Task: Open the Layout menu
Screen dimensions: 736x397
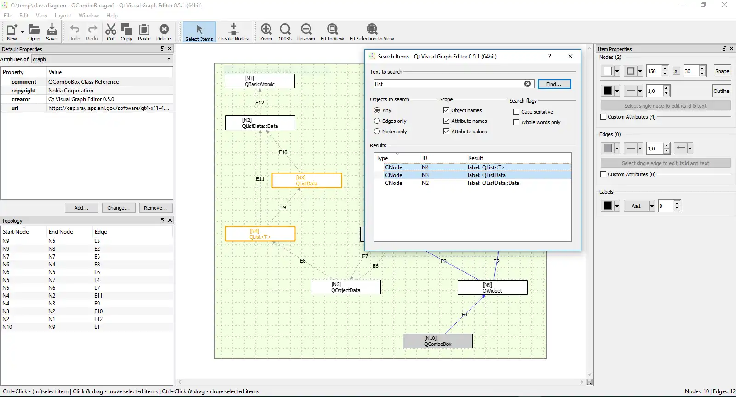Action: click(x=63, y=16)
